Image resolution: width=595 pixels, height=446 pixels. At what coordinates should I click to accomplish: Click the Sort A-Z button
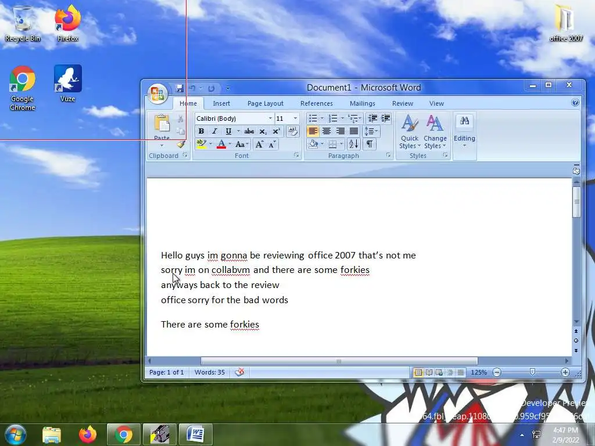click(353, 144)
